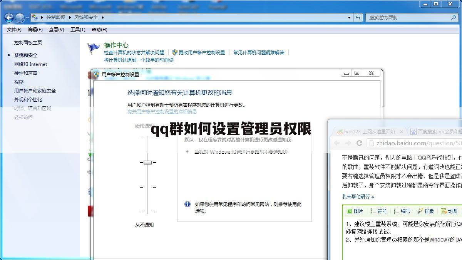Expand the address bar history dropdown
This screenshot has height=260, width=462.
click(x=349, y=17)
